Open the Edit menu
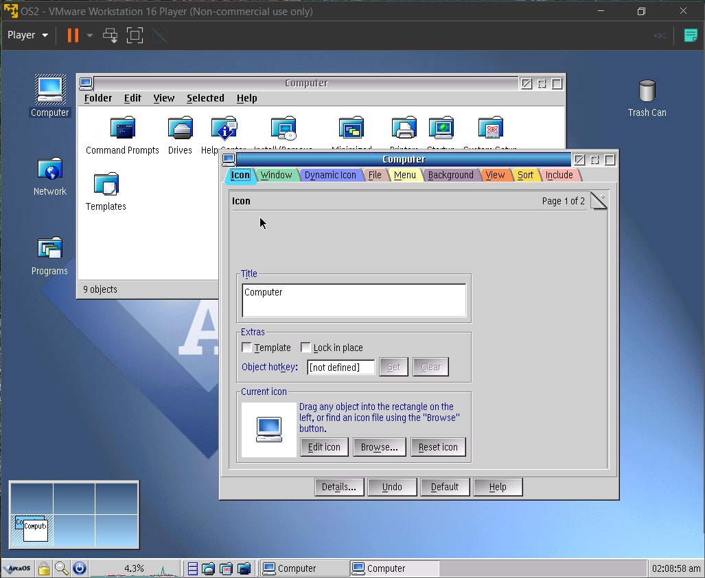 [132, 98]
